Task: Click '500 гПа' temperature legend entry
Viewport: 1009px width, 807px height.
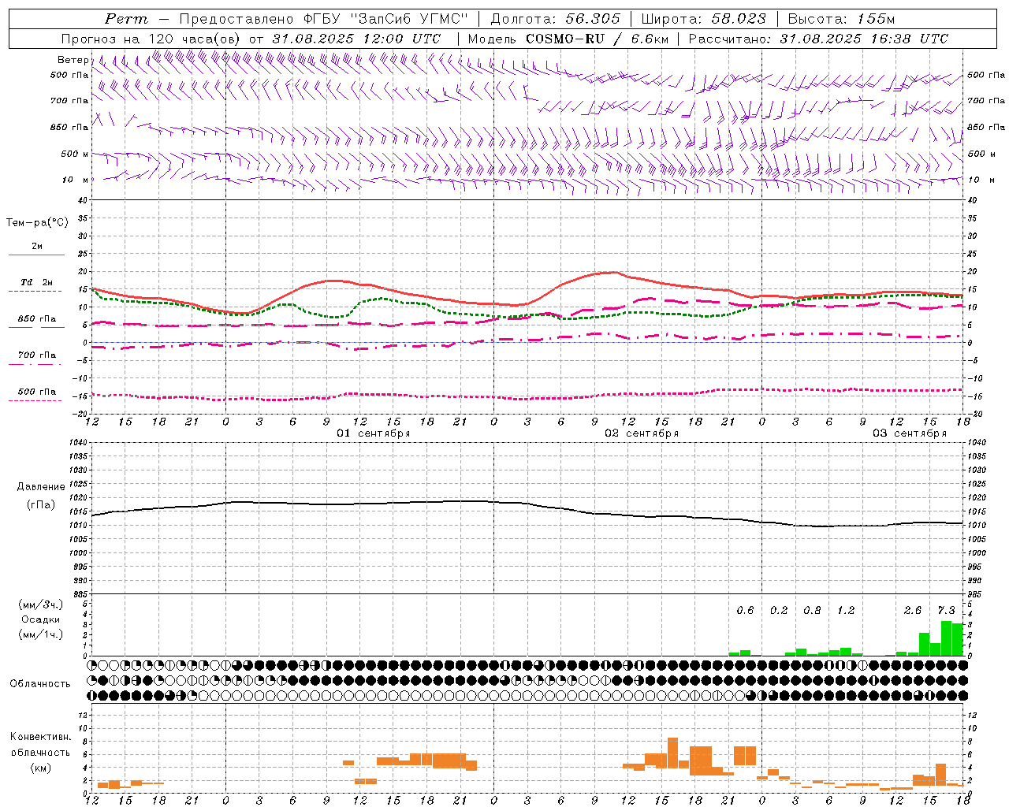Action: coord(37,392)
